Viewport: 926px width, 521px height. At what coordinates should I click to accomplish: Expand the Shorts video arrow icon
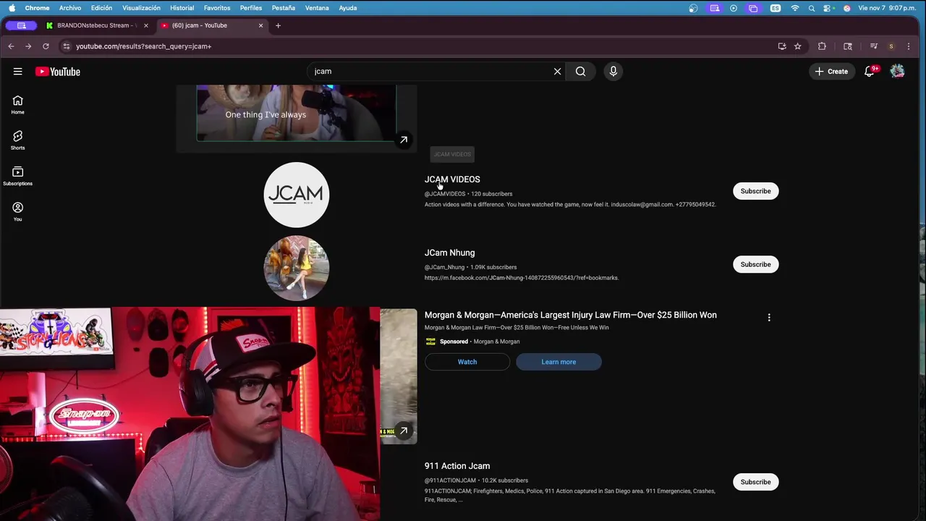404,140
